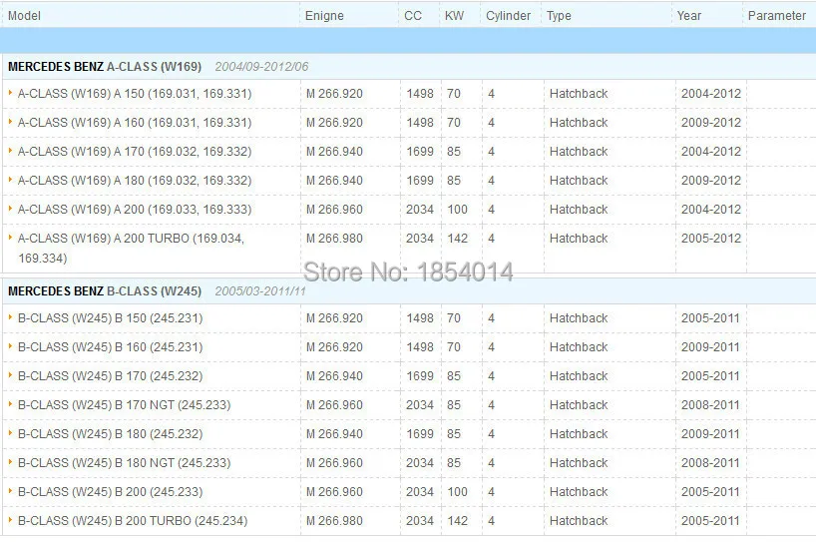Click the Parameter column header
The width and height of the screenshot is (816, 542).
pos(776,16)
